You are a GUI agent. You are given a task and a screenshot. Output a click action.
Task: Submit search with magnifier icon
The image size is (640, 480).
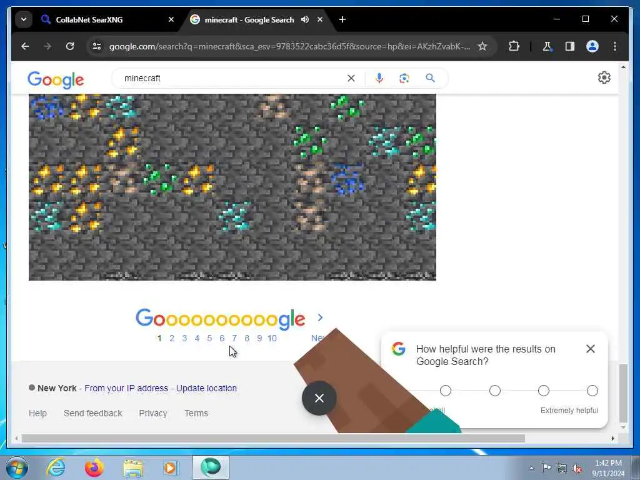pyautogui.click(x=430, y=78)
